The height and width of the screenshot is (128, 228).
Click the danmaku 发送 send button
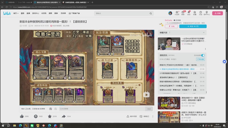point(149,109)
